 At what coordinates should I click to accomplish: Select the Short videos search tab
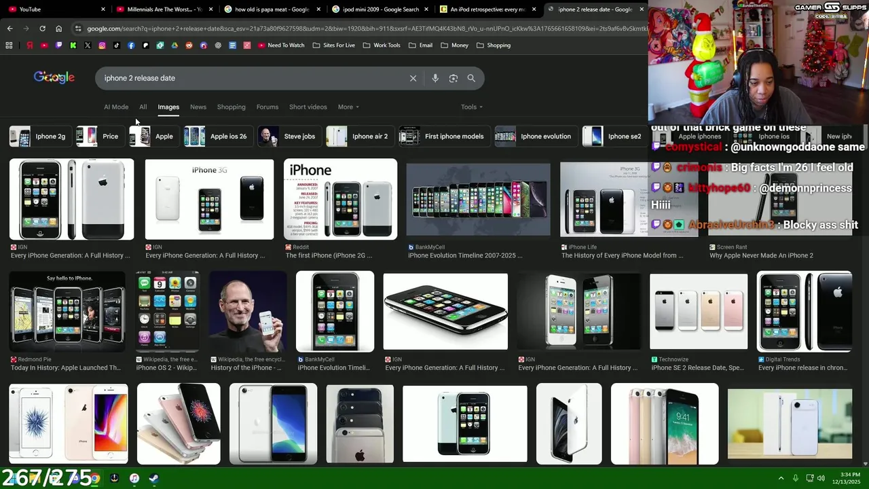click(308, 107)
